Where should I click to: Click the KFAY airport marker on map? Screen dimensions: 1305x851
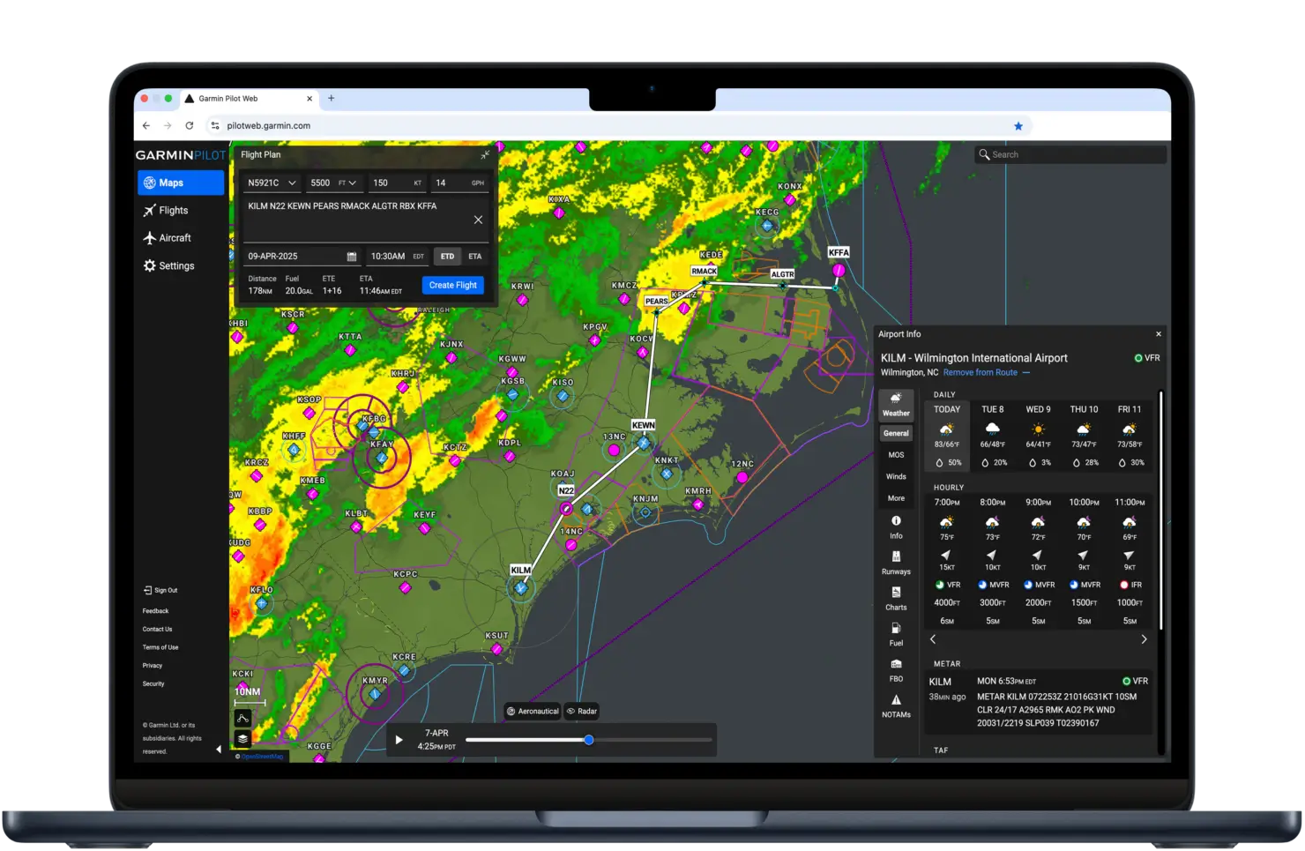point(382,459)
